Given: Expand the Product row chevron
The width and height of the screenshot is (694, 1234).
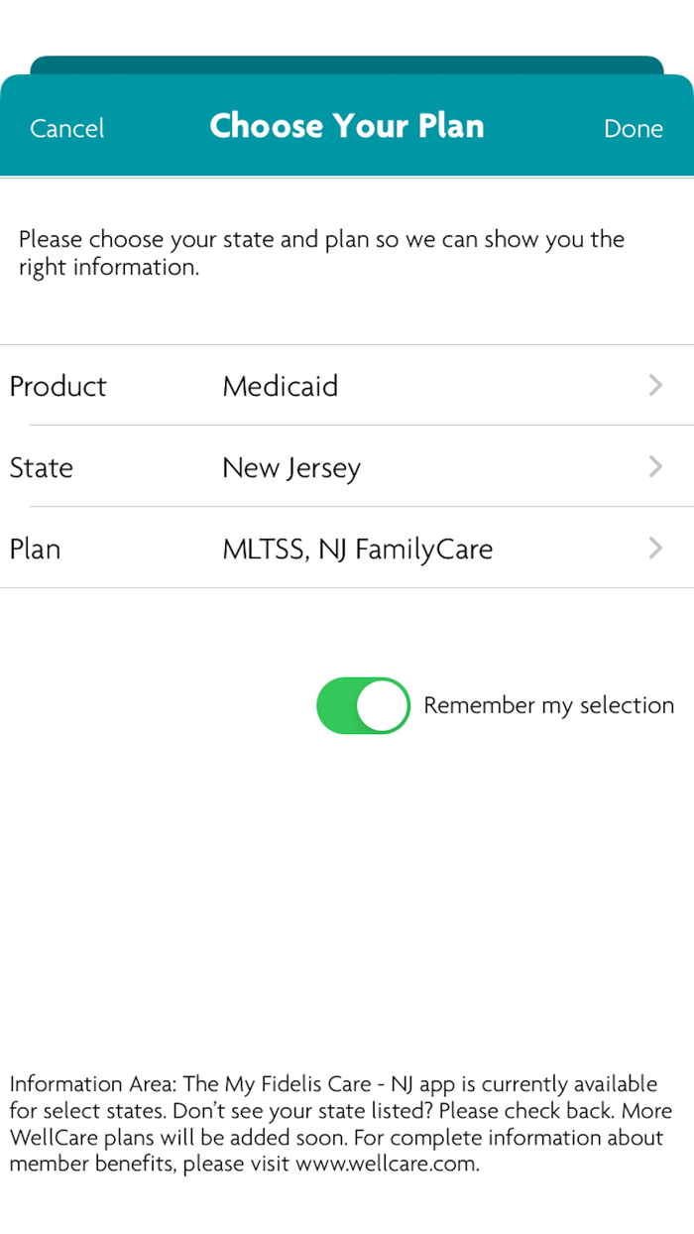Looking at the screenshot, I should (x=654, y=386).
